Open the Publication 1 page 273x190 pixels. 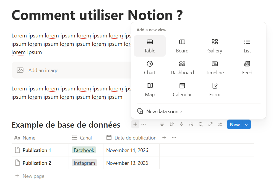point(37,150)
